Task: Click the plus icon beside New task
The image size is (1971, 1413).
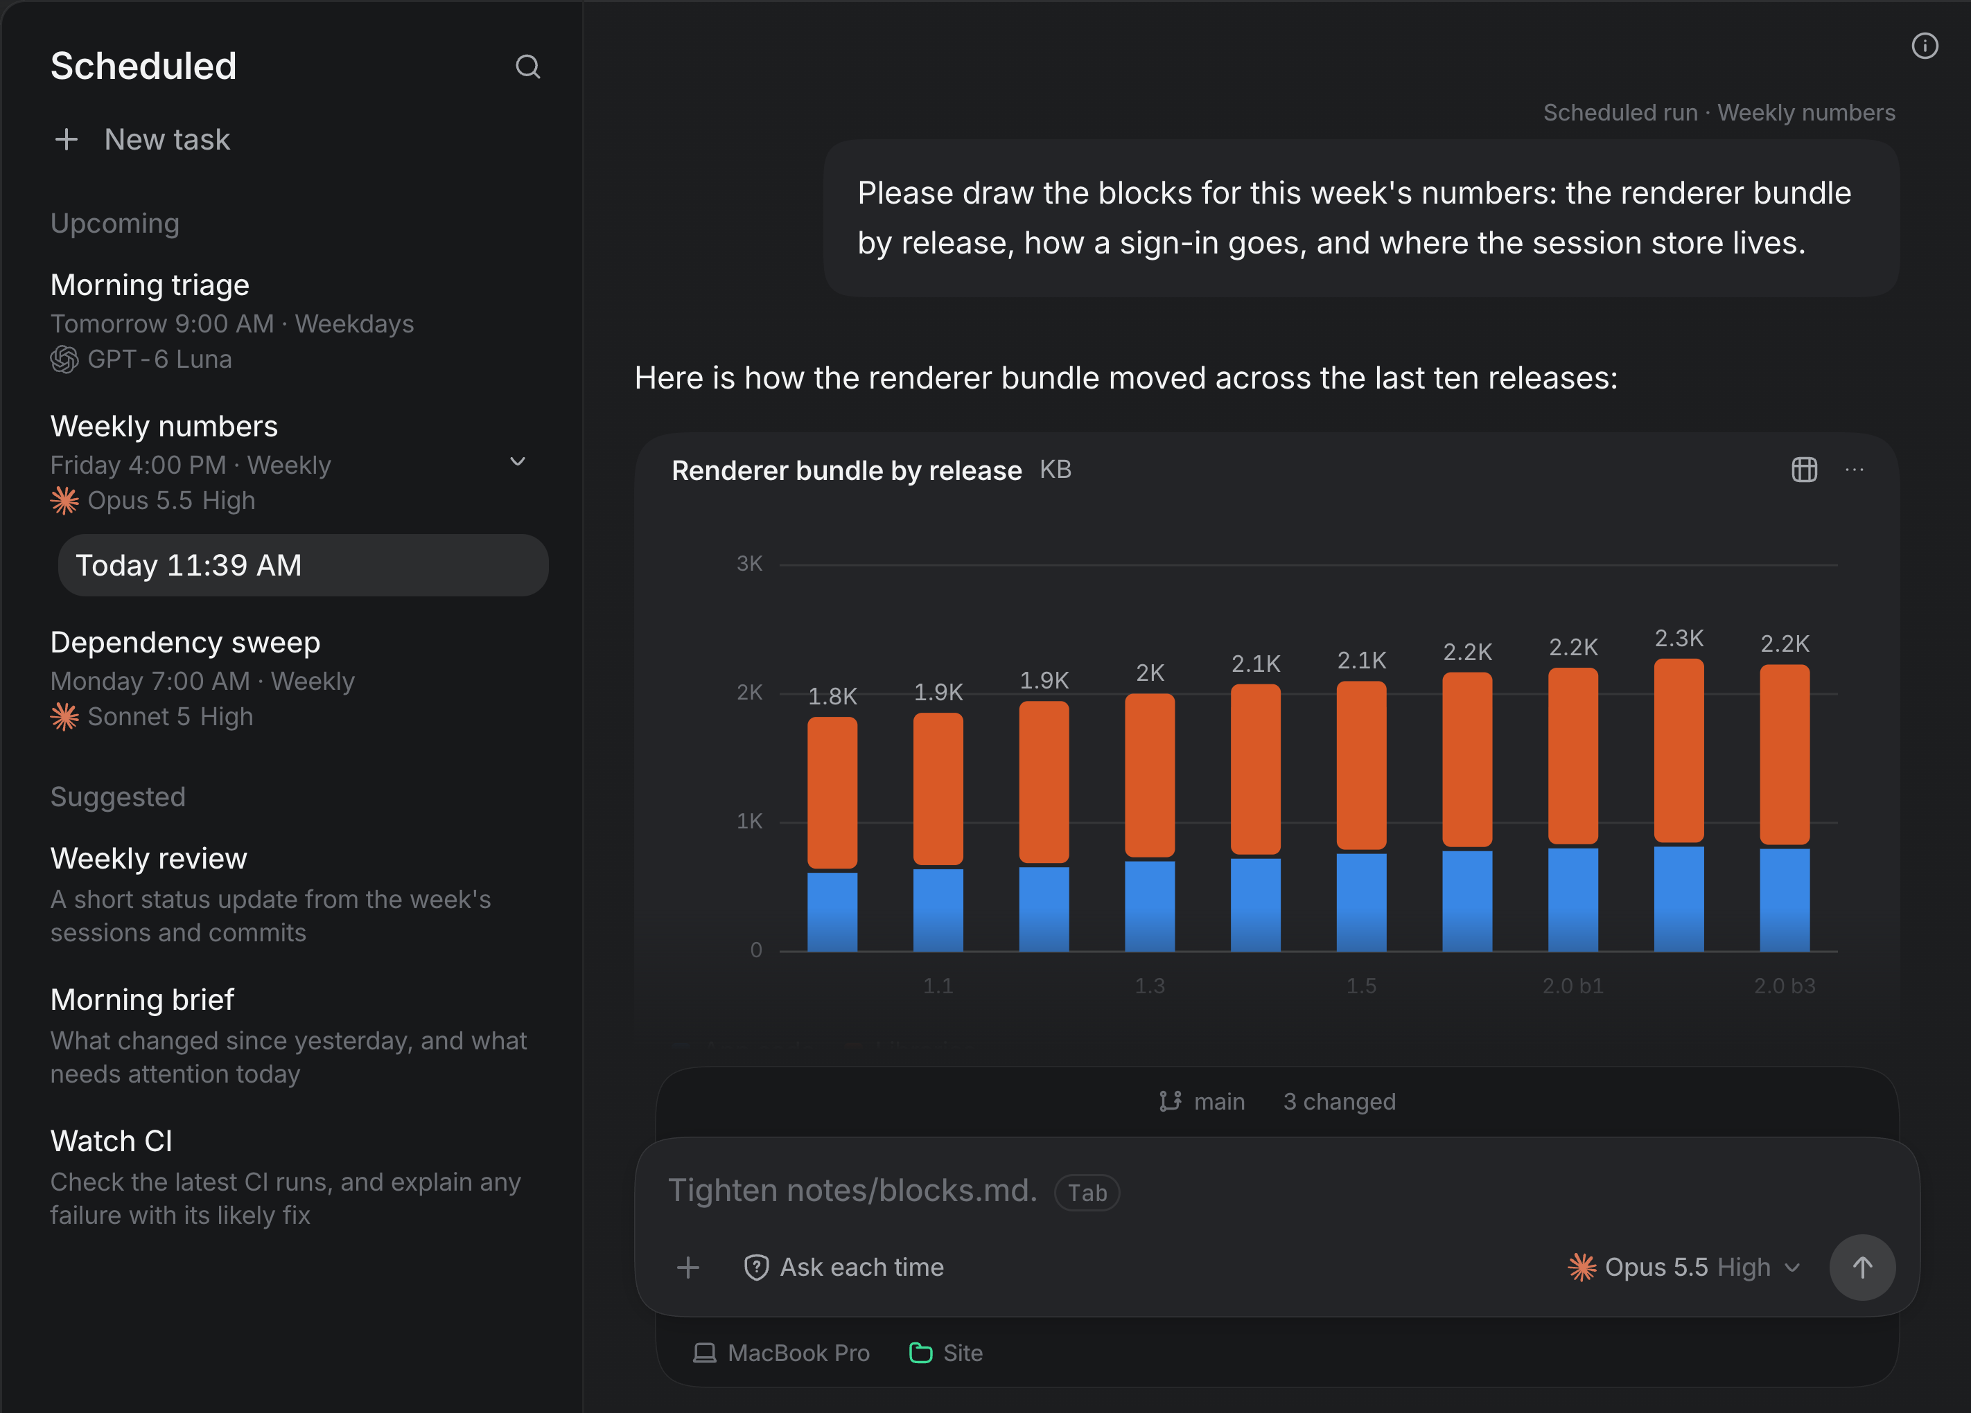Action: [x=66, y=139]
